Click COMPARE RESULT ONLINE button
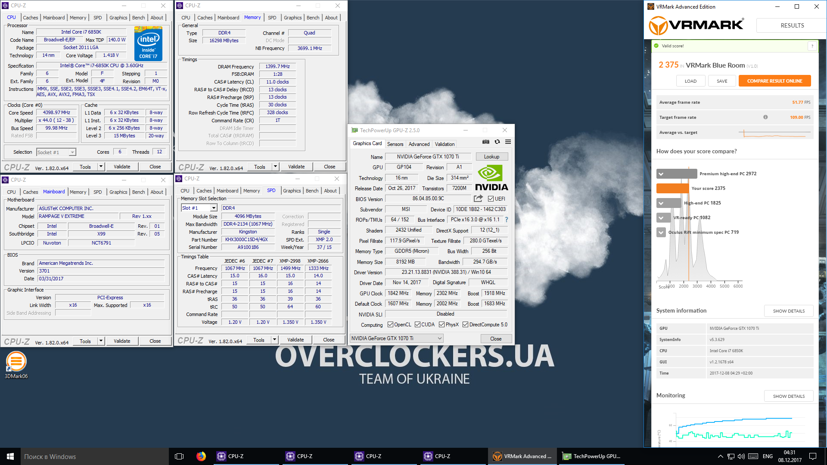Screen dimensions: 827x465 pyautogui.click(x=774, y=81)
